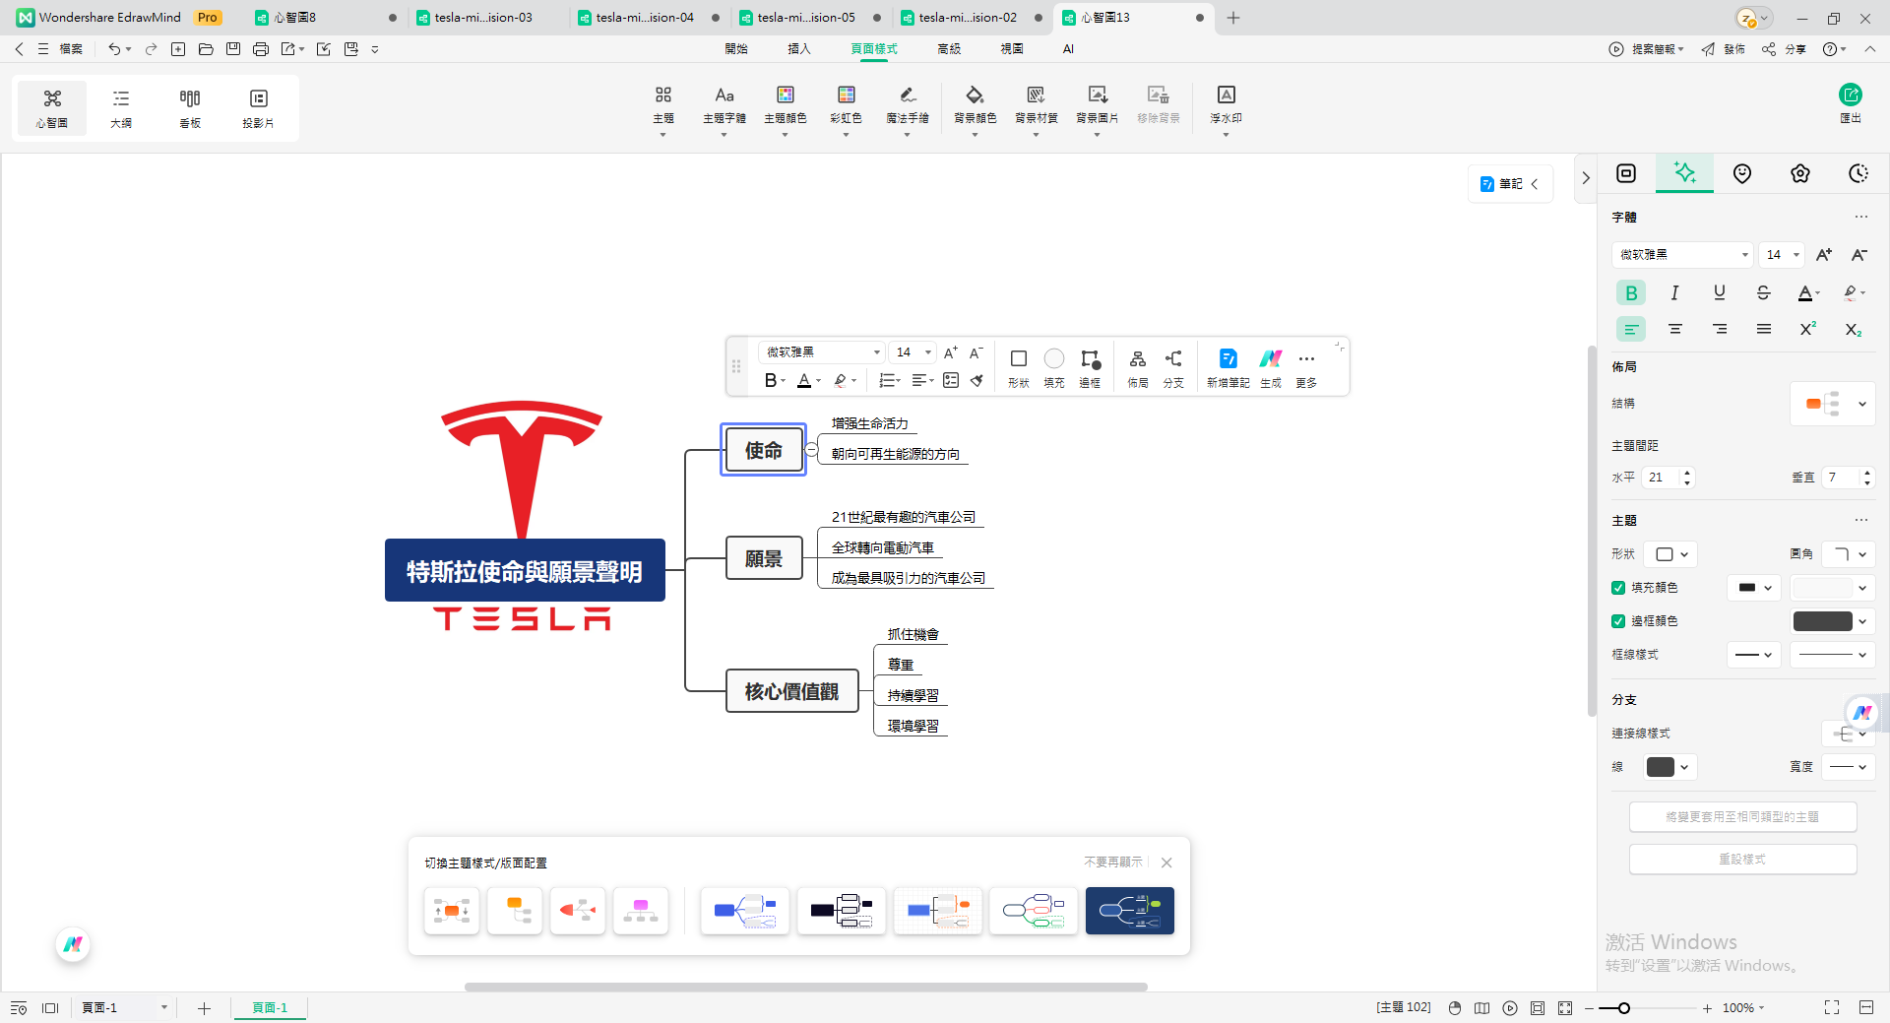Open the font color picker in right panel
This screenshot has width=1890, height=1023.
point(1807,292)
